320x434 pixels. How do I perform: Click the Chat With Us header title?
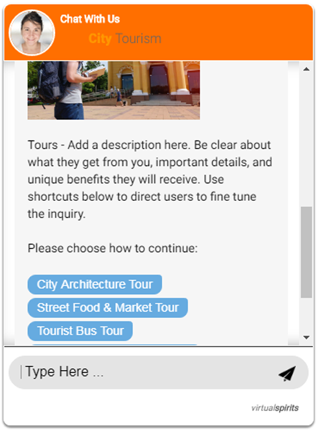pyautogui.click(x=90, y=19)
